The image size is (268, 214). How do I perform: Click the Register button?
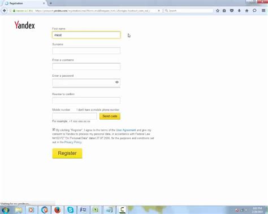(67, 153)
